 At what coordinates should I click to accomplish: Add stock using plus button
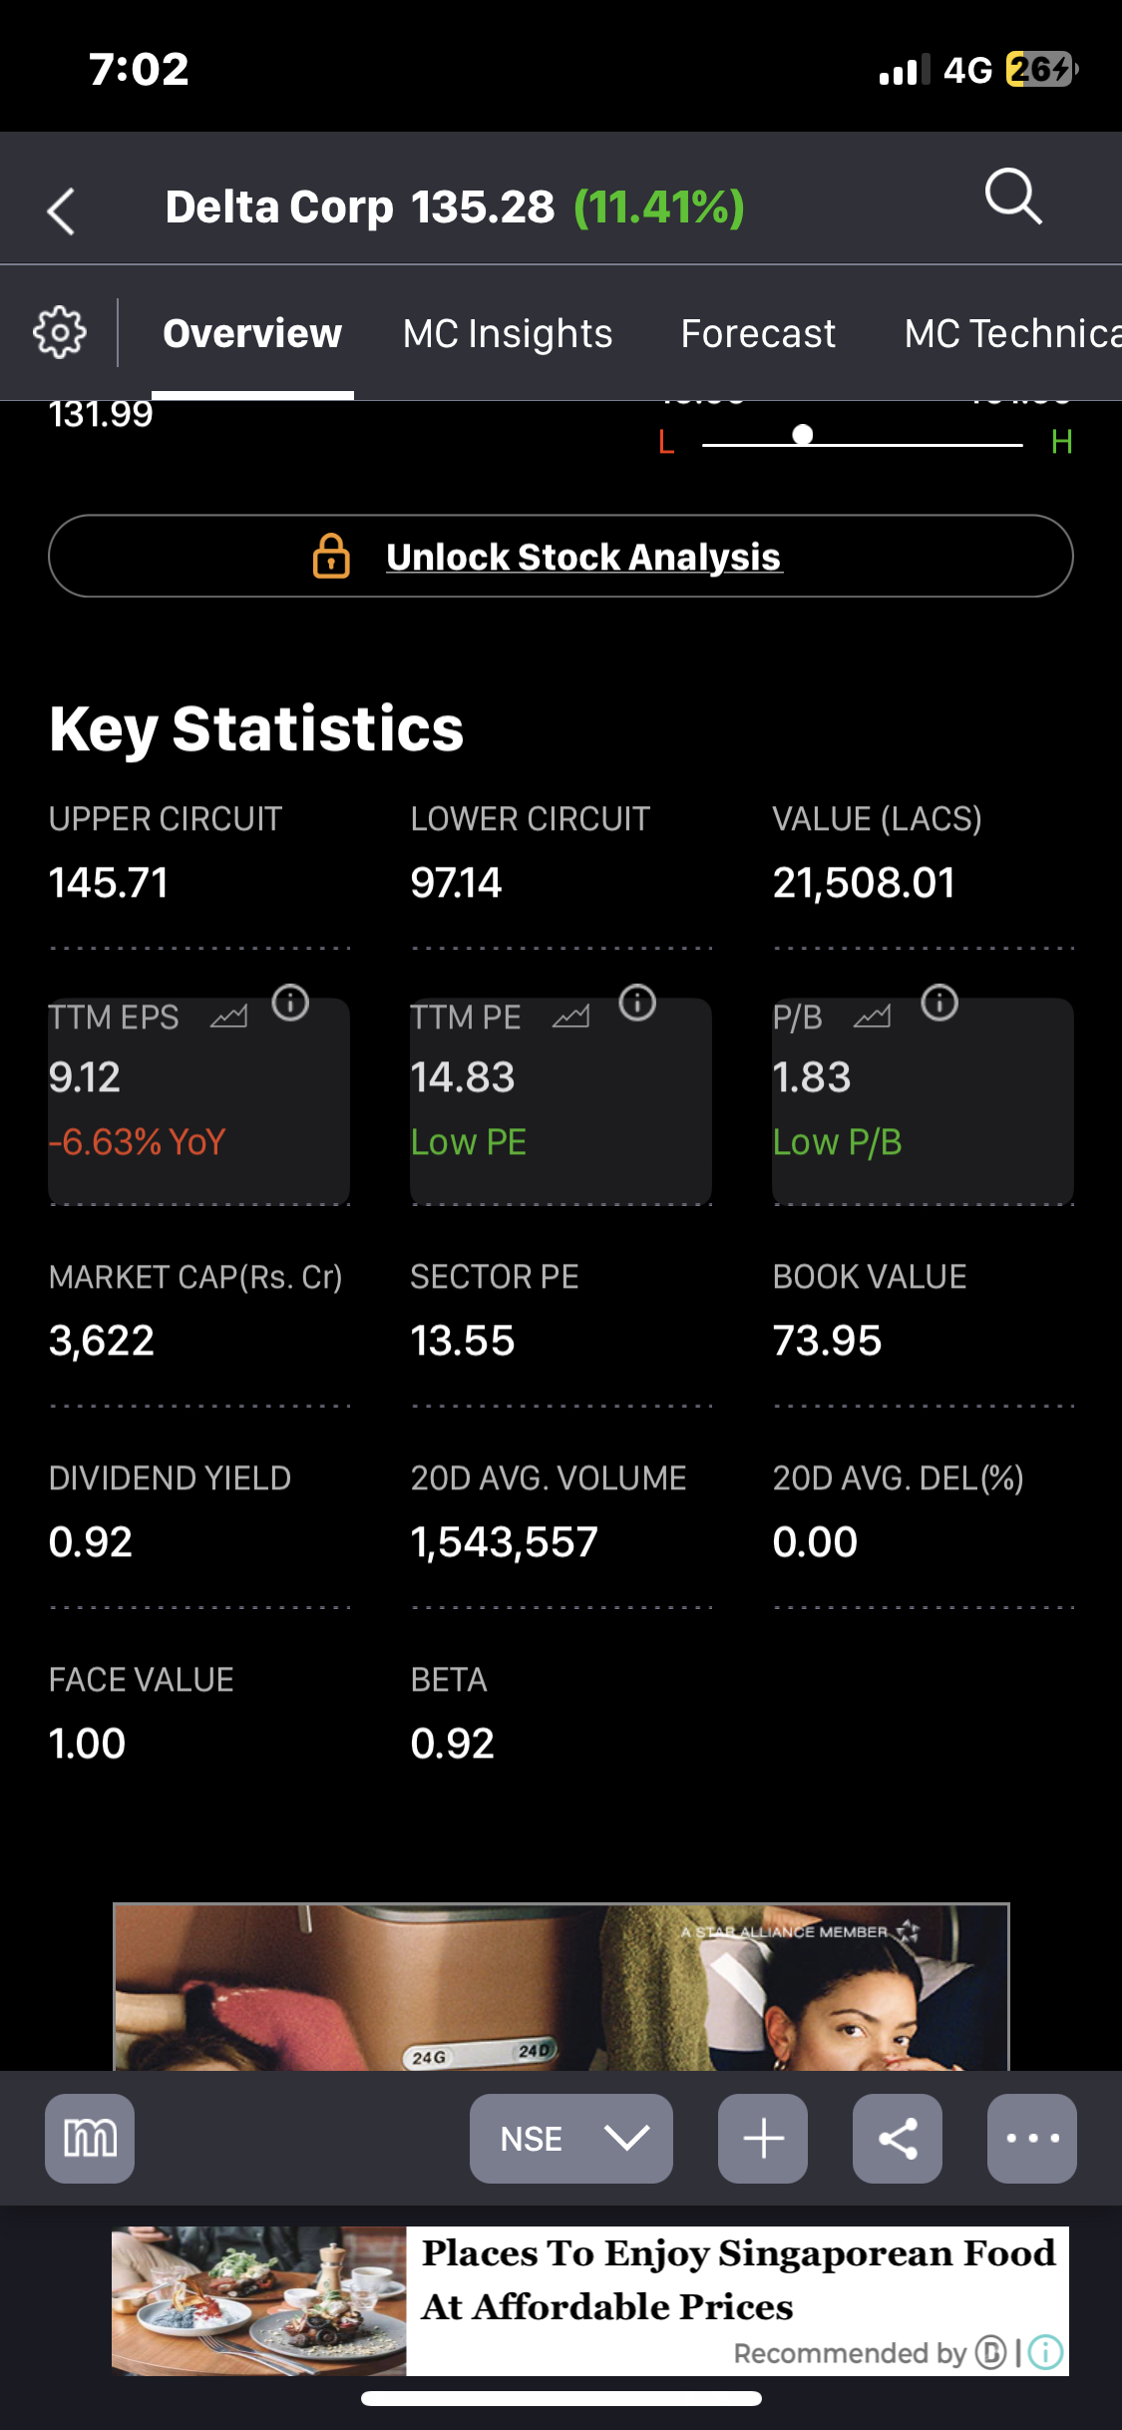click(x=763, y=2138)
